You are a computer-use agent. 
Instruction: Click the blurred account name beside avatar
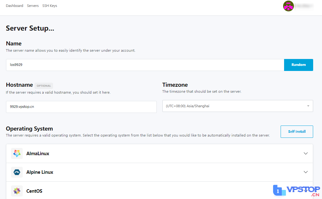click(304, 6)
